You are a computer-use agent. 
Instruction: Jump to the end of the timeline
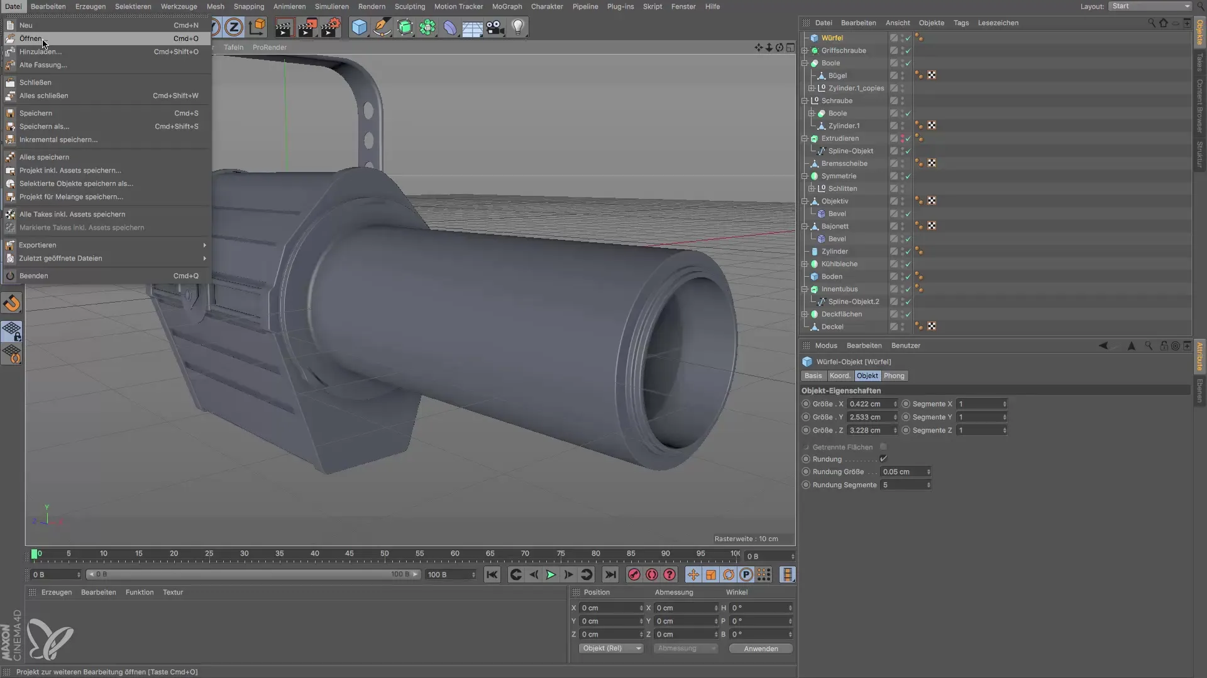[x=610, y=574]
